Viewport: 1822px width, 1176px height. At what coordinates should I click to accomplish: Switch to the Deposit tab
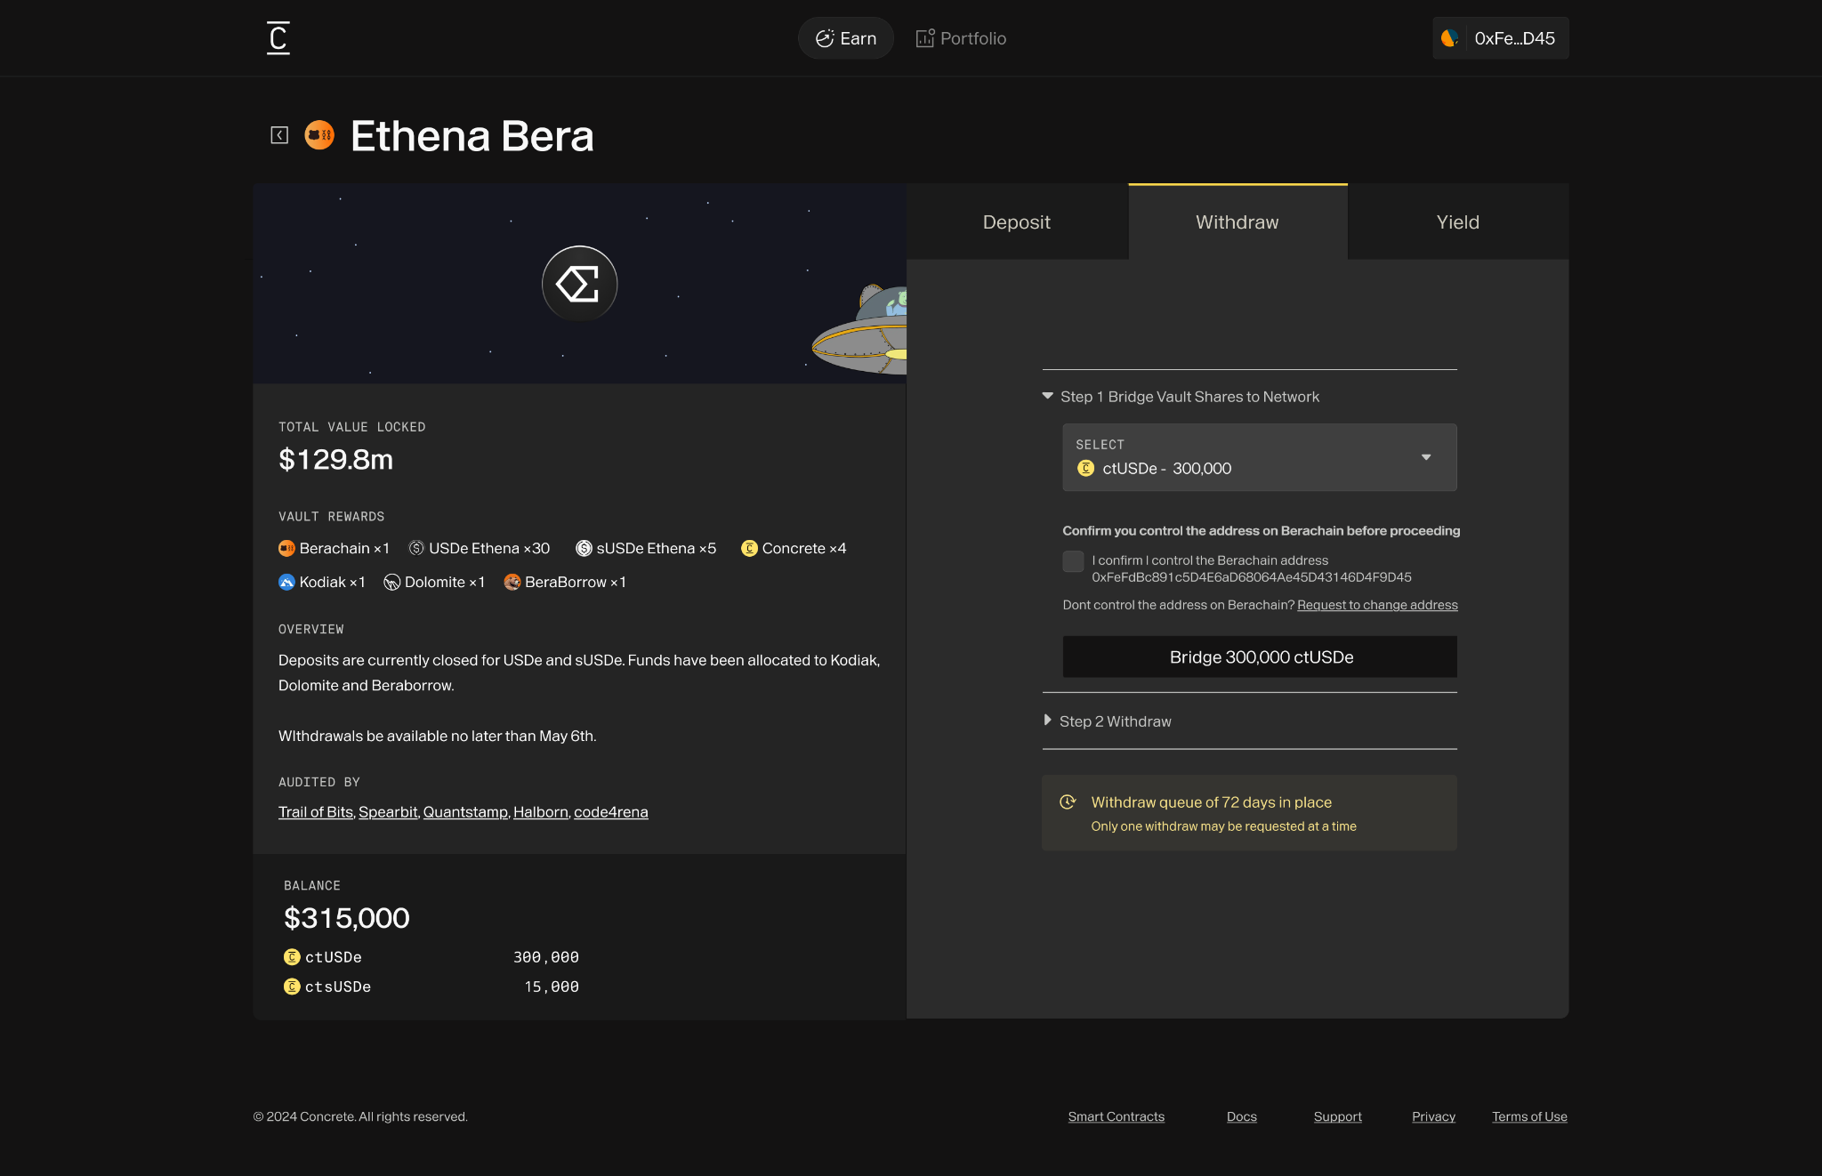1017,222
